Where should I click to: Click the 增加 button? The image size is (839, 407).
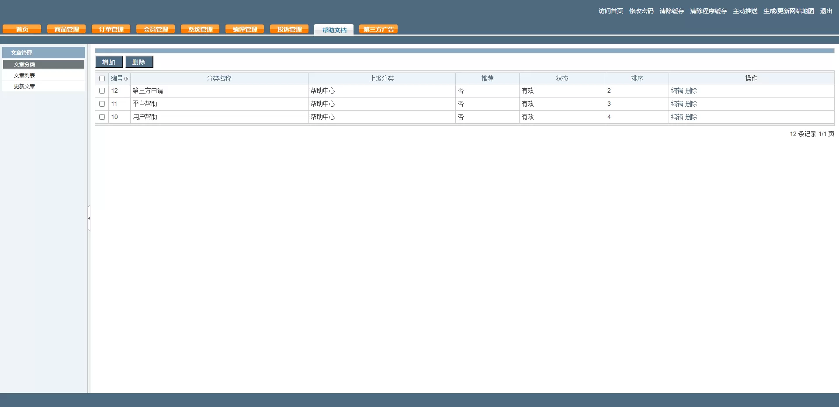[109, 62]
